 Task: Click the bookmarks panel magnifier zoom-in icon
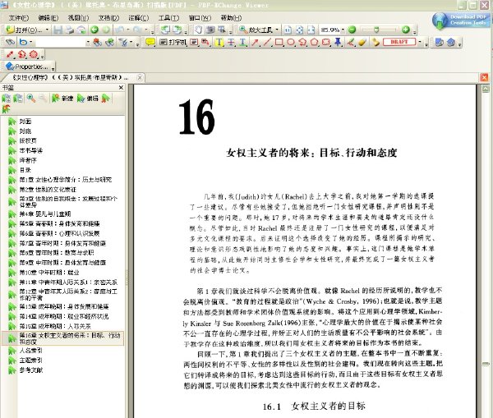[x=31, y=99]
